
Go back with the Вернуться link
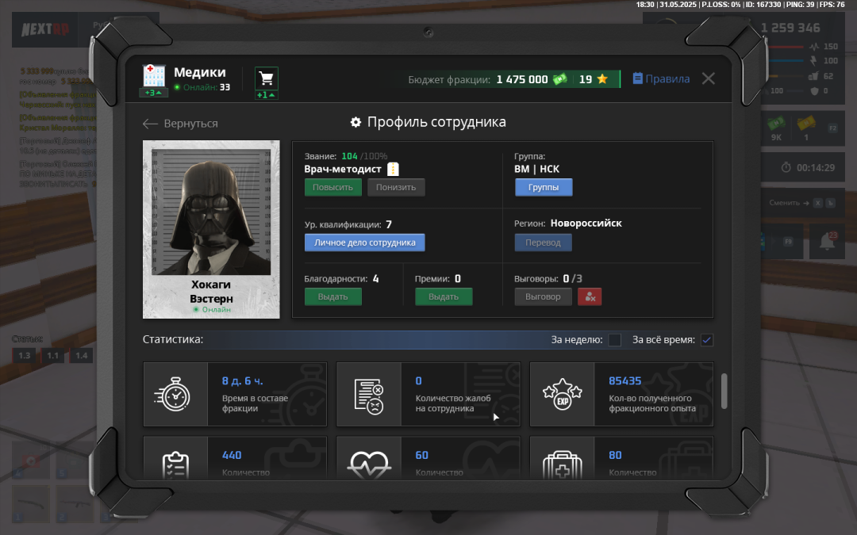click(180, 124)
